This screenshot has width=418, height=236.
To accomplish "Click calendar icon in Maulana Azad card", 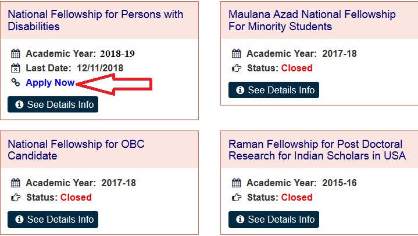I will [236, 54].
